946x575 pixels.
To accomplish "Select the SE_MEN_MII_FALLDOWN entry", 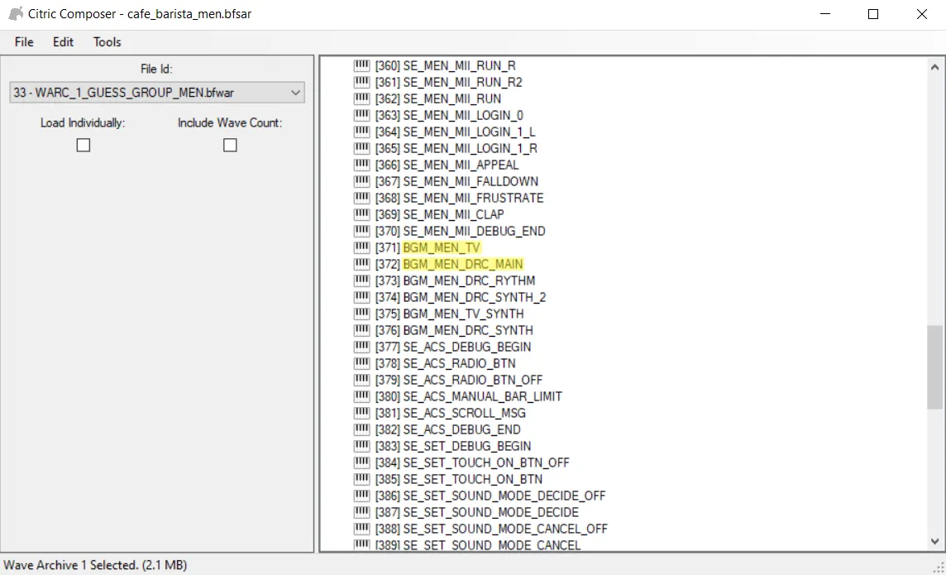I will [471, 181].
